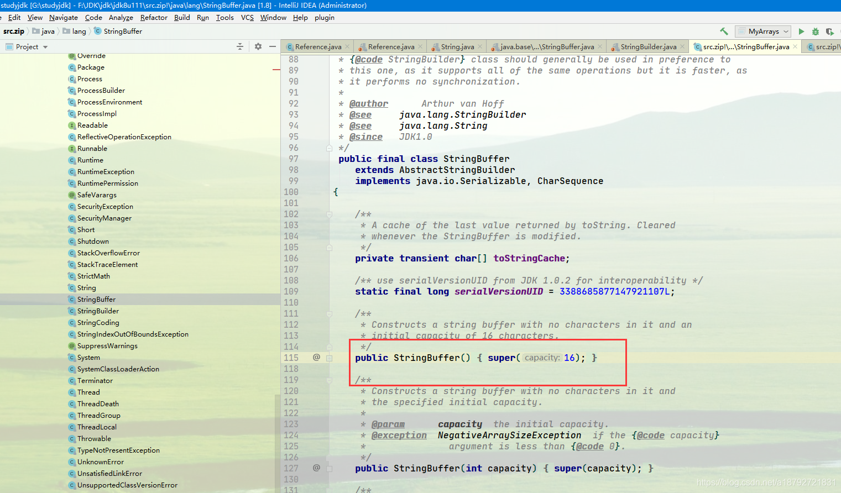841x493 pixels.
Task: Open the Project view dropdown
Action: (27, 46)
